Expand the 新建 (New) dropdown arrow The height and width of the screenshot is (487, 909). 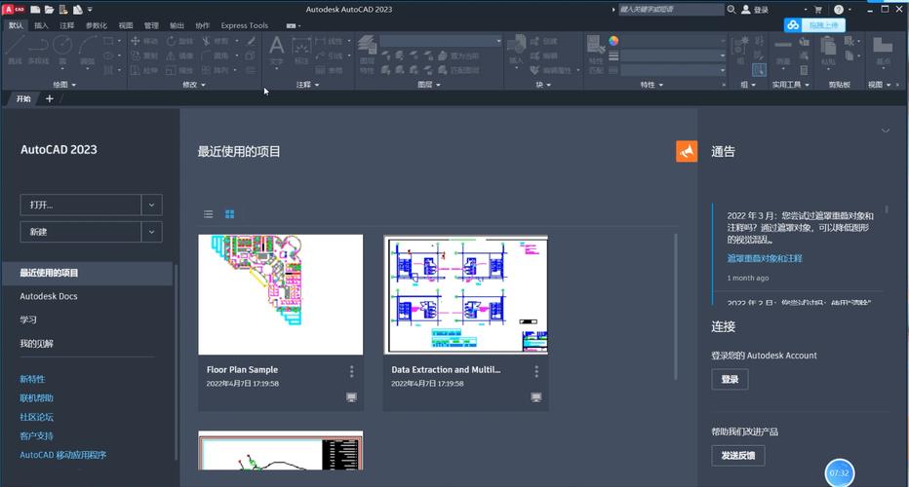tap(151, 232)
